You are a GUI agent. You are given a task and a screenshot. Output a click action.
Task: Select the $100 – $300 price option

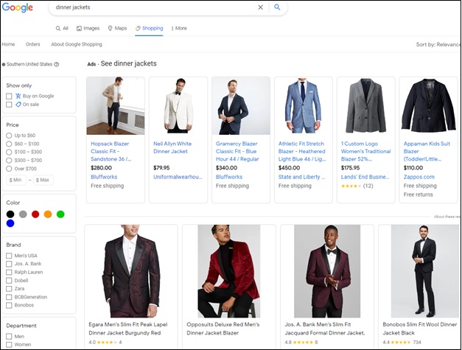point(9,152)
